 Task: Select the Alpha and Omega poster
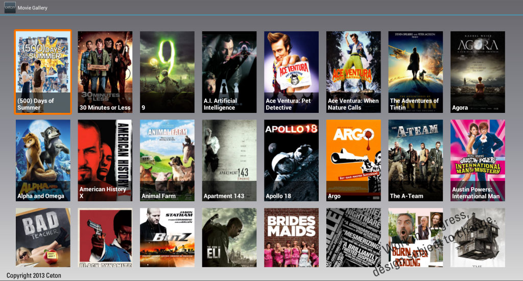tap(43, 160)
